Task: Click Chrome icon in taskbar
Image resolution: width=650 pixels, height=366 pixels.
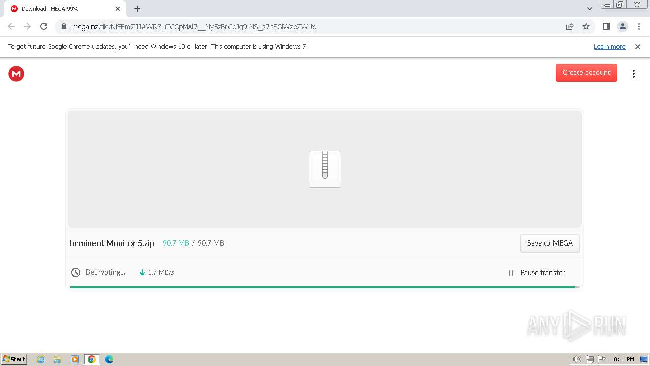Action: [x=92, y=359]
